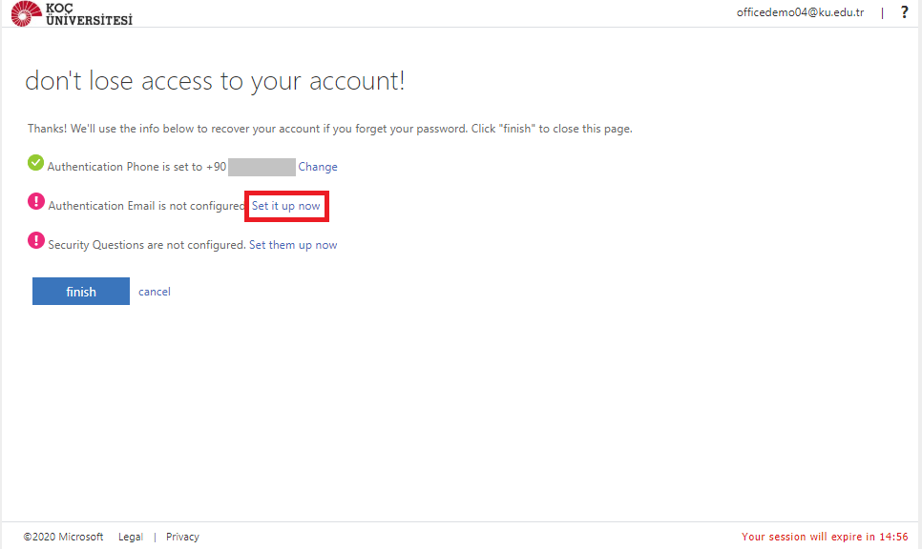Screen dimensions: 922x549
Task: Click the warning icon beside Authentication Email
Action: click(x=36, y=202)
